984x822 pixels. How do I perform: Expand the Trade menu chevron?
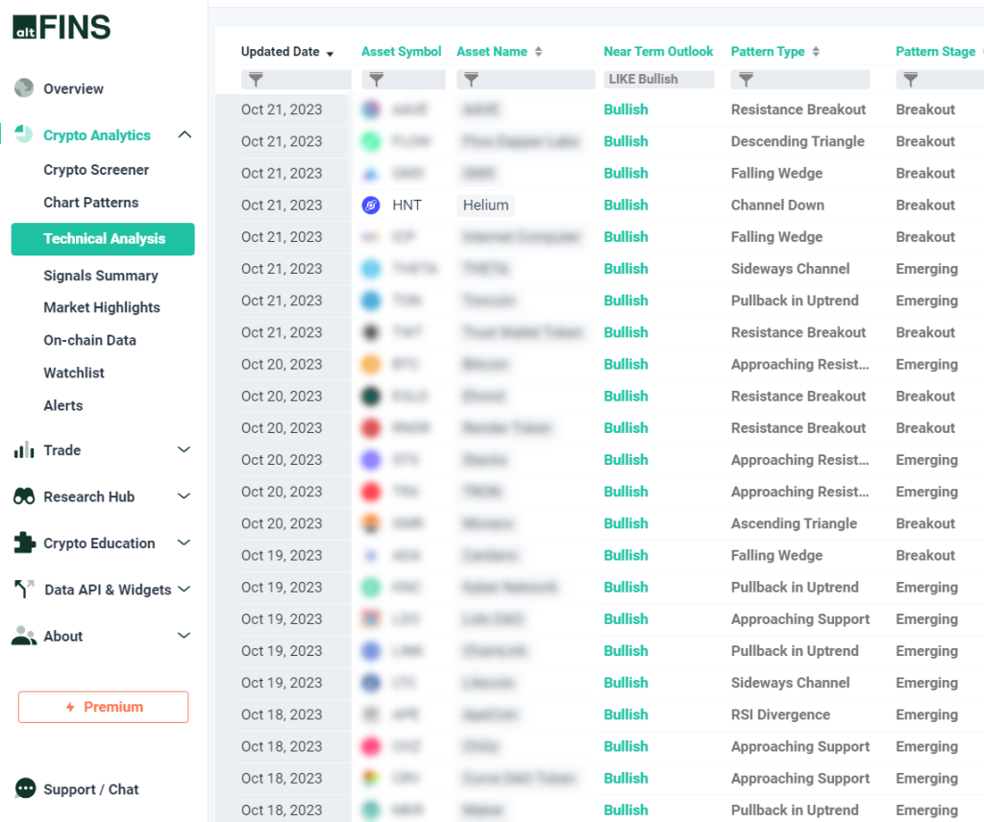point(184,450)
